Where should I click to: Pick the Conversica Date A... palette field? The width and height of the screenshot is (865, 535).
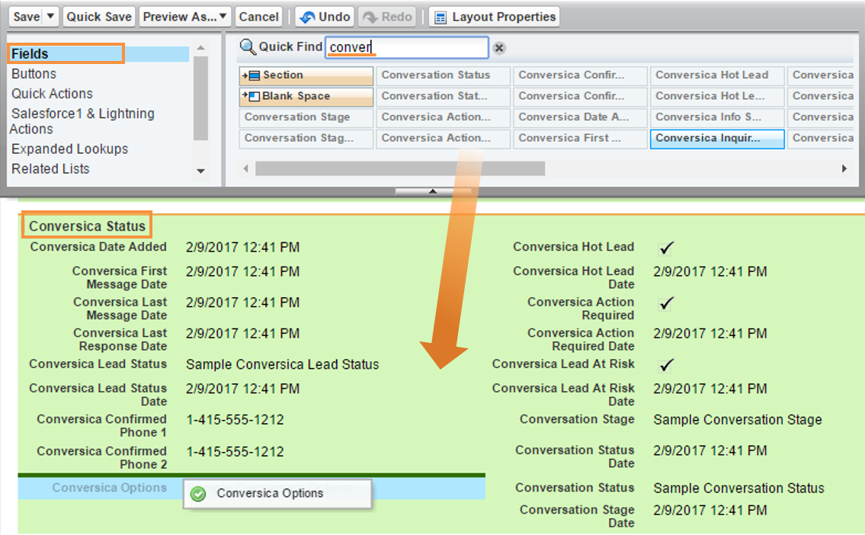click(x=580, y=117)
